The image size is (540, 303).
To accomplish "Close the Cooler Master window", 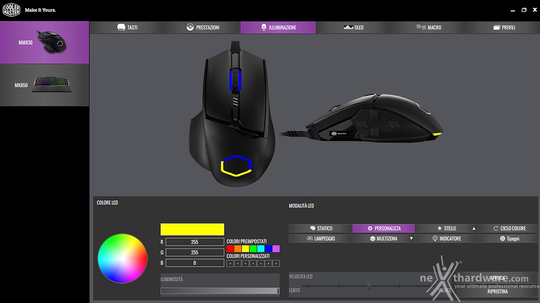I will tap(535, 10).
